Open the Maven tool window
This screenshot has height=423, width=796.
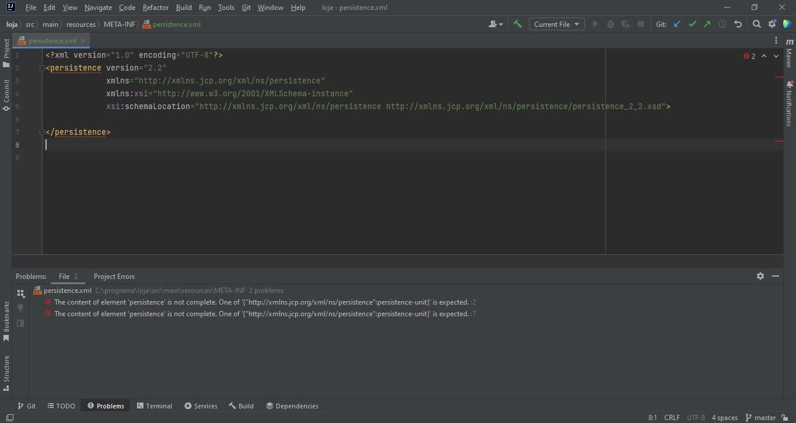790,53
